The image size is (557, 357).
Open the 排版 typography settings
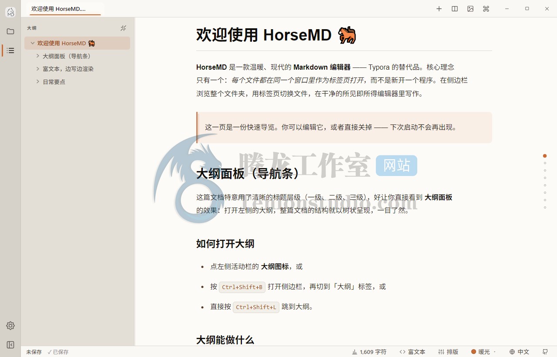448,352
